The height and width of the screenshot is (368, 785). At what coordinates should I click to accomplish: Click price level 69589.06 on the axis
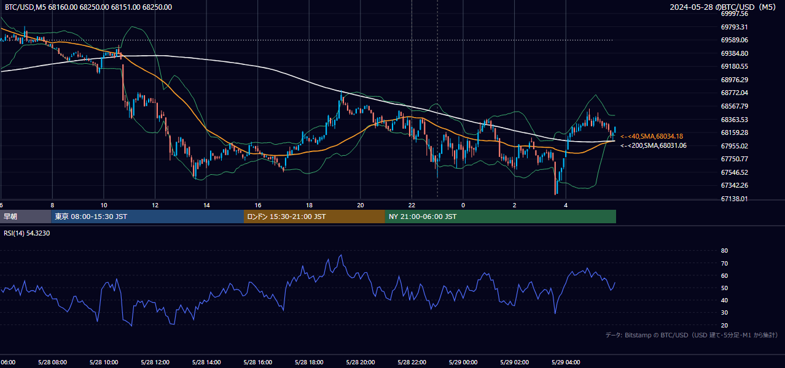click(734, 40)
